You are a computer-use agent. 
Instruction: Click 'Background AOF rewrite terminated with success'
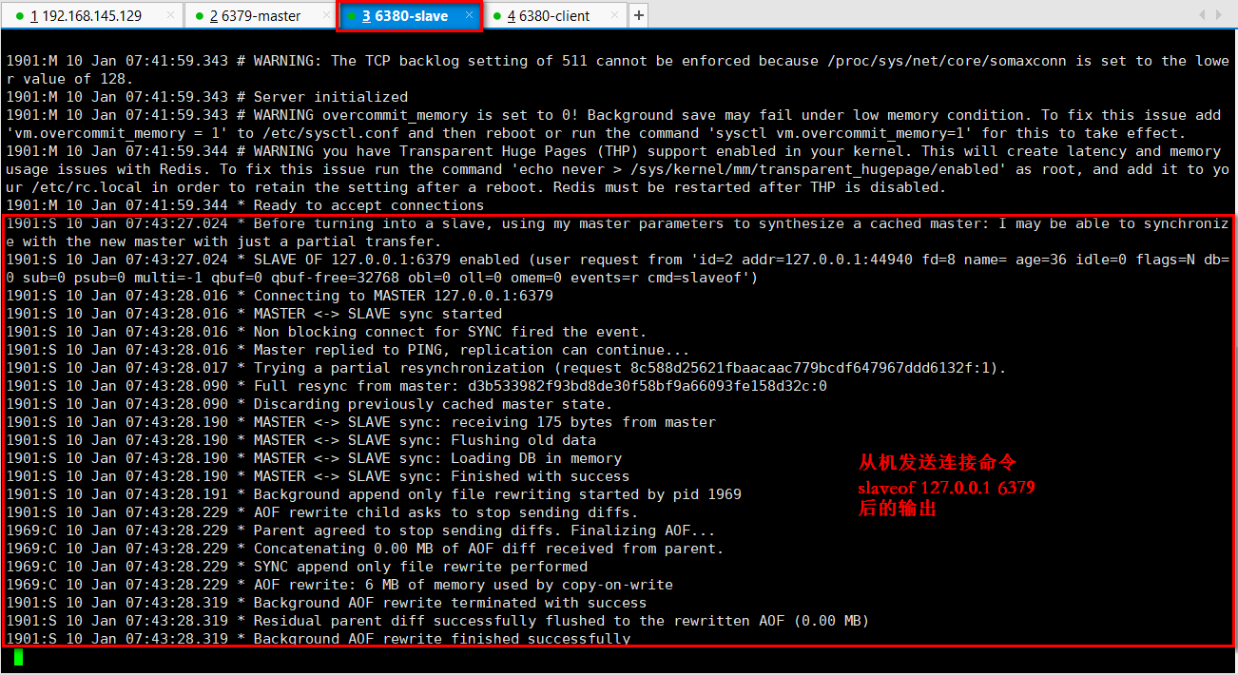pyautogui.click(x=326, y=603)
